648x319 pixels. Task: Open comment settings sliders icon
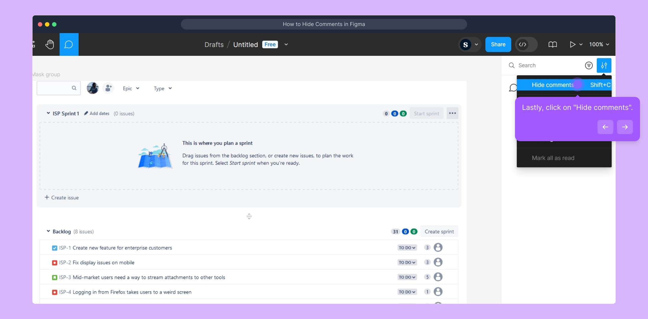[x=604, y=65]
